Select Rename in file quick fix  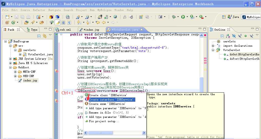[x=109, y=112]
